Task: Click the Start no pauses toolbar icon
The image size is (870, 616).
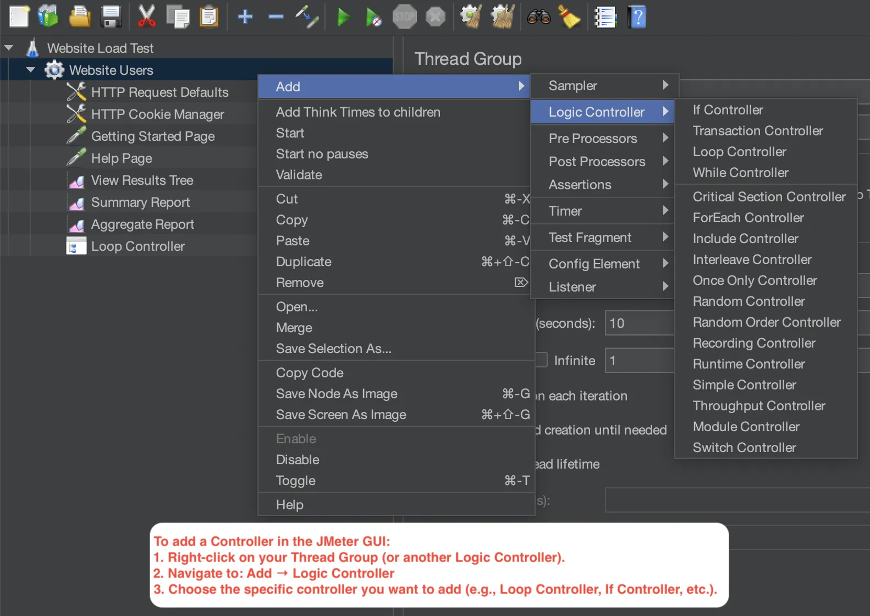Action: (373, 17)
